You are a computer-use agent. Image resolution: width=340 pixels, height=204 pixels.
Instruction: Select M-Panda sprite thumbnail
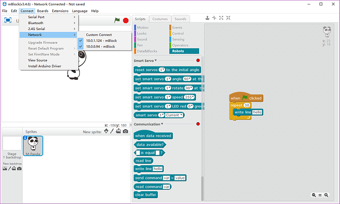33,146
